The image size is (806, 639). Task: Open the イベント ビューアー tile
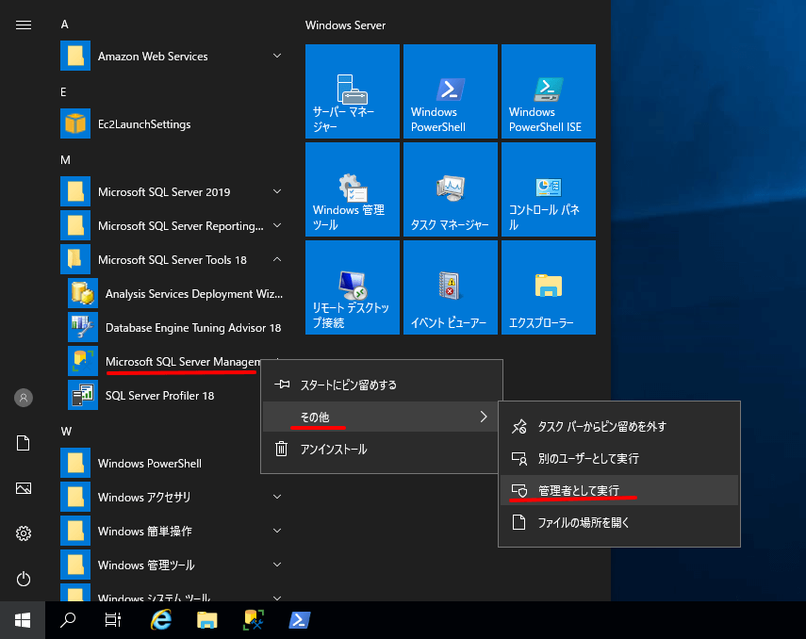tap(451, 287)
